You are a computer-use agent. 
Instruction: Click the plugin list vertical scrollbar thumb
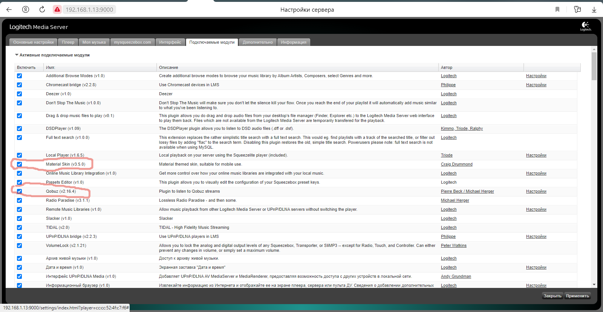pos(594,66)
